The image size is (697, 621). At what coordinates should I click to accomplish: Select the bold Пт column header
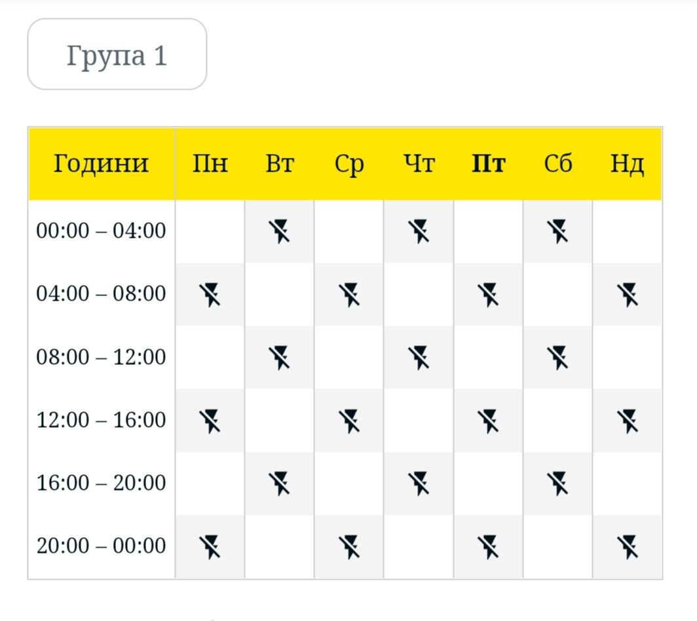tap(488, 164)
